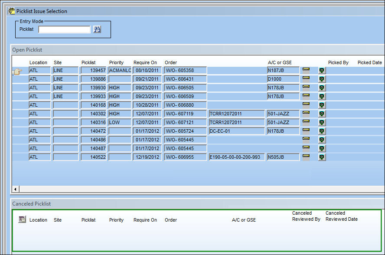Screen dimensions: 385x255
Task: Click the TCRR12072011 cell in picklist 140302 row
Action: click(x=237, y=114)
